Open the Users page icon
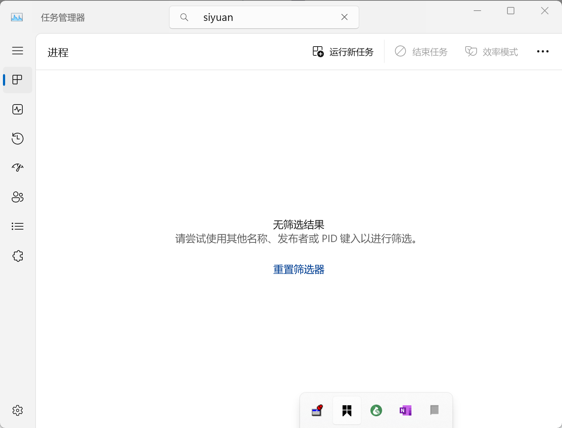Image resolution: width=562 pixels, height=428 pixels. tap(18, 197)
